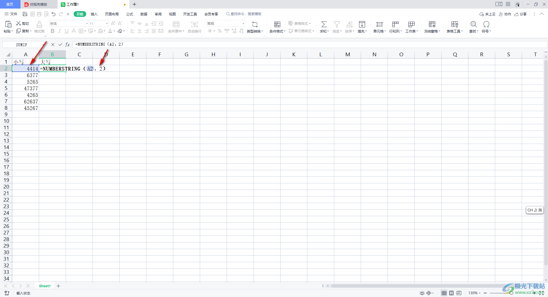Add a new sheet with the plus button
This screenshot has width=548, height=297.
[58, 286]
